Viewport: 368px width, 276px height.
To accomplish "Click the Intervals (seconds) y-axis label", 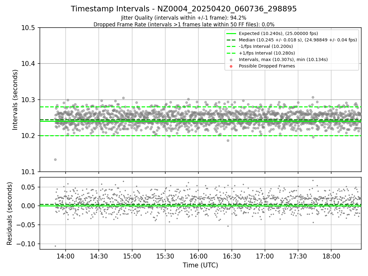I will point(15,99).
